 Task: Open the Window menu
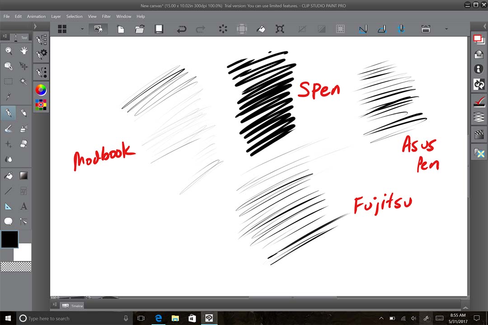point(123,17)
